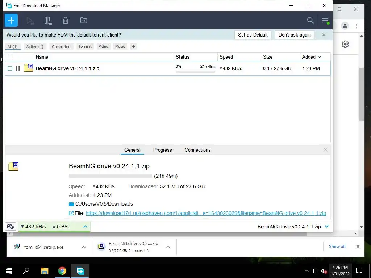The image size is (371, 278).
Task: Click the Set as Default button
Action: [253, 35]
